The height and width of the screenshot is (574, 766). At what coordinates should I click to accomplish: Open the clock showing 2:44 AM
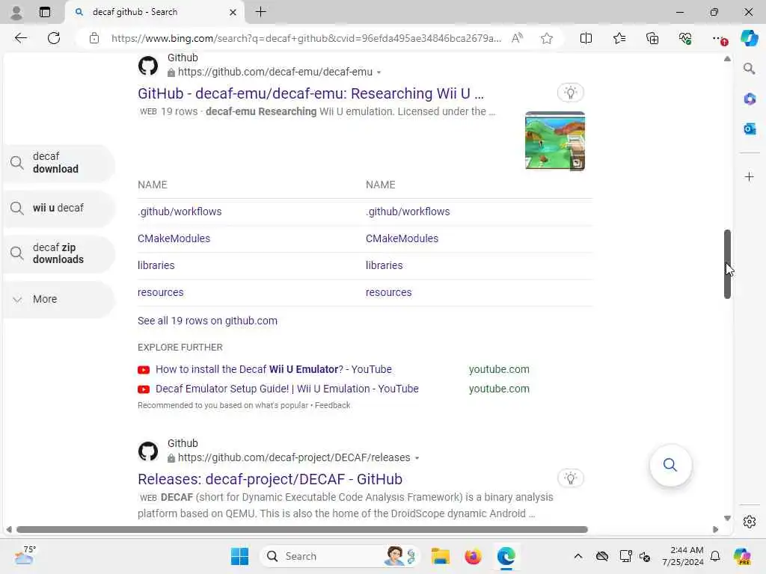click(683, 556)
